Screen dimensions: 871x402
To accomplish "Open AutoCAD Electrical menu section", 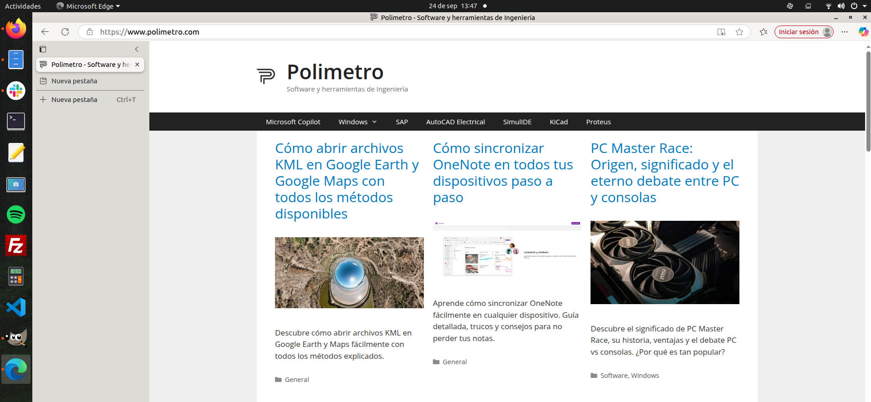I will coord(455,122).
